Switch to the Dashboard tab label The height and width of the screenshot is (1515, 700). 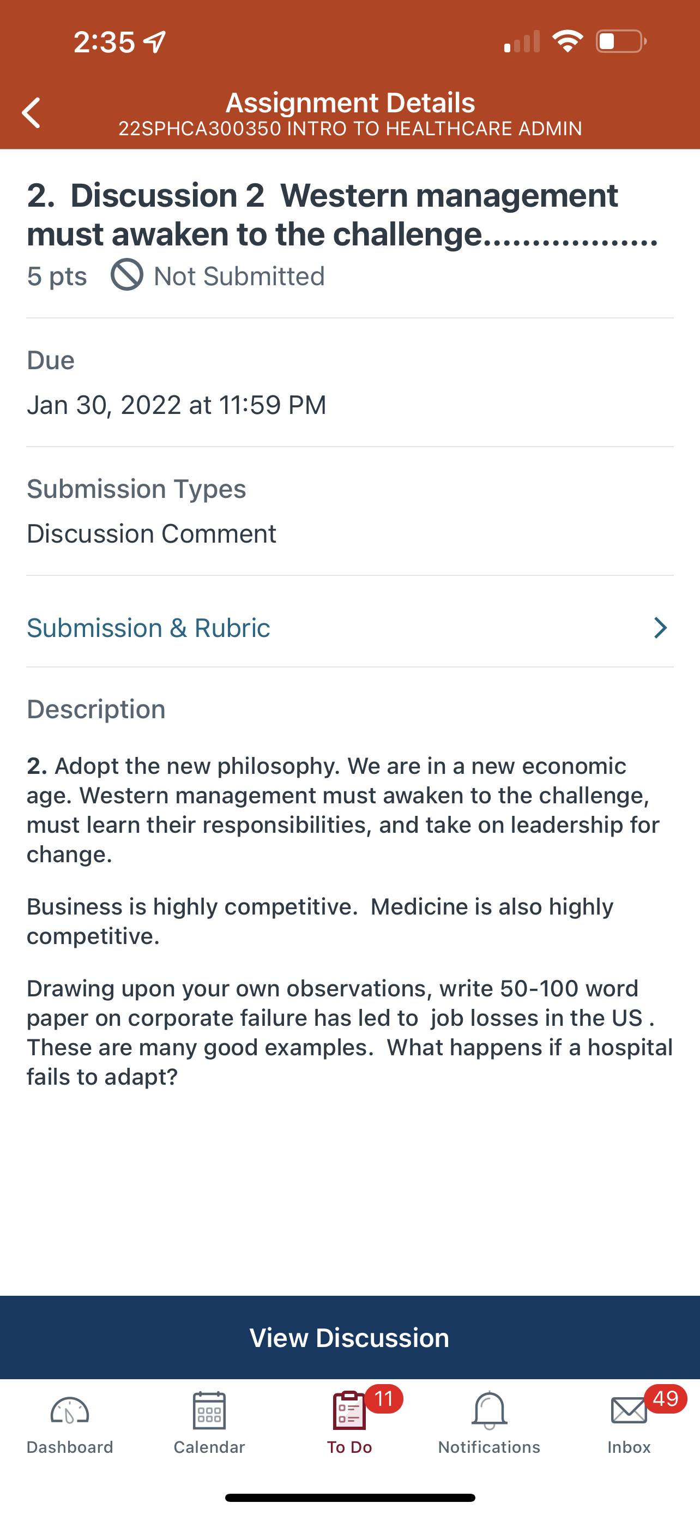click(69, 1447)
